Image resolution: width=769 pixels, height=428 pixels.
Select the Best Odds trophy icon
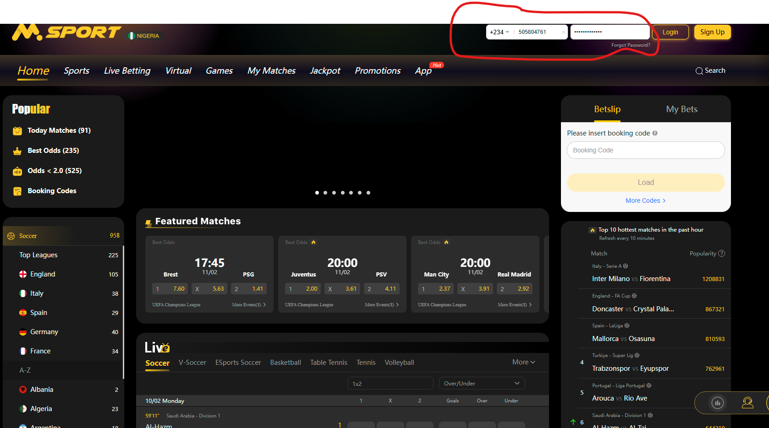[x=17, y=151]
